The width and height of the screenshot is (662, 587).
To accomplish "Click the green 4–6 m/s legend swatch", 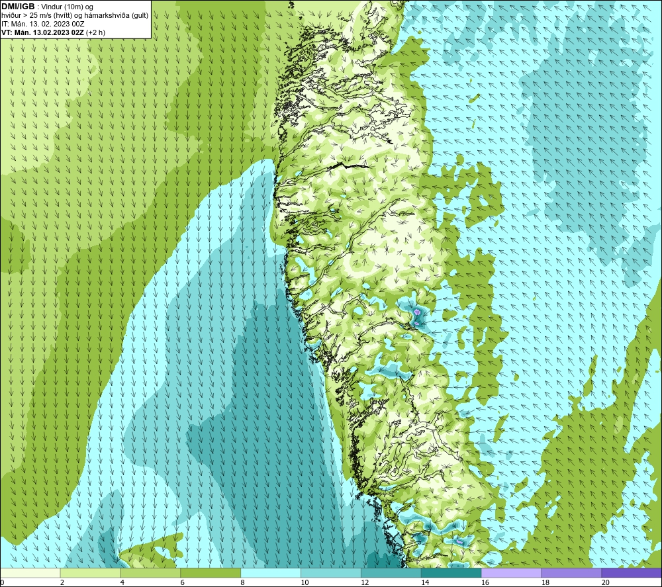I will (x=150, y=572).
